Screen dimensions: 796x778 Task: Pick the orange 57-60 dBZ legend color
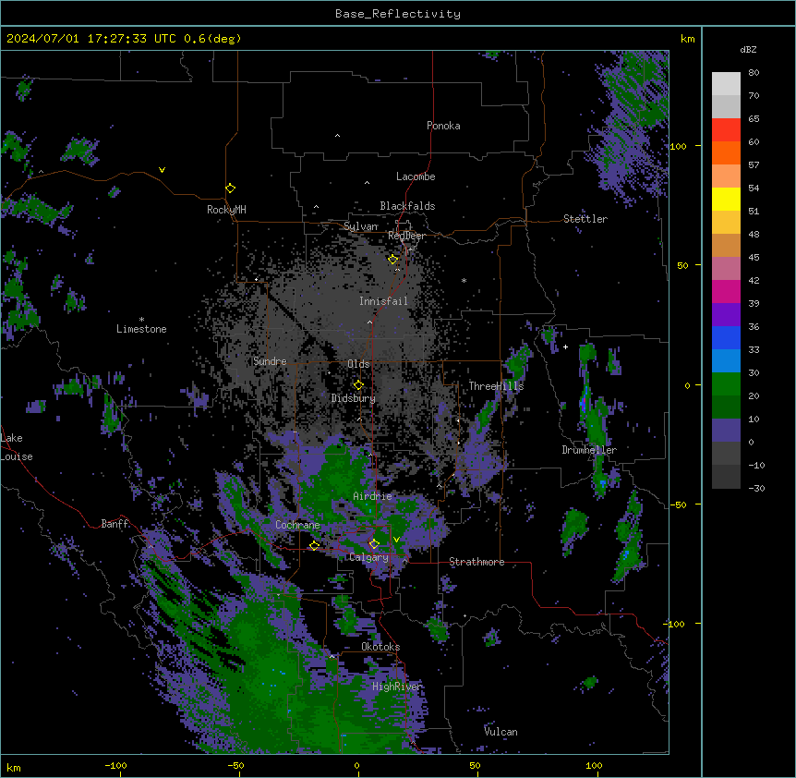pyautogui.click(x=726, y=152)
